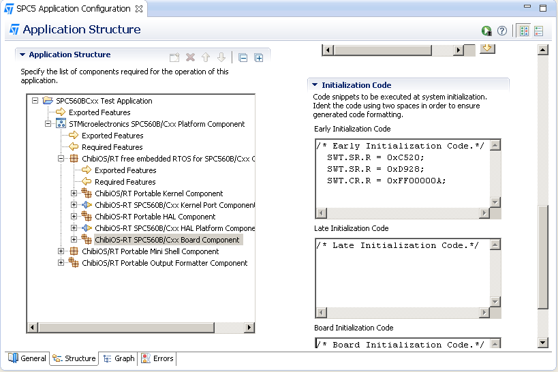The image size is (558, 372).
Task: Collapse all tree nodes icon
Action: click(x=243, y=58)
